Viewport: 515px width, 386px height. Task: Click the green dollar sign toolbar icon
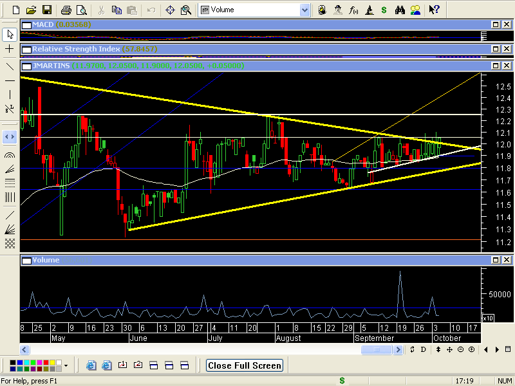click(x=384, y=10)
